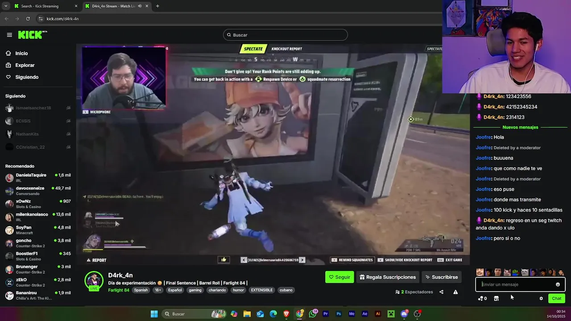Click the channel points balance icon

(x=482, y=298)
